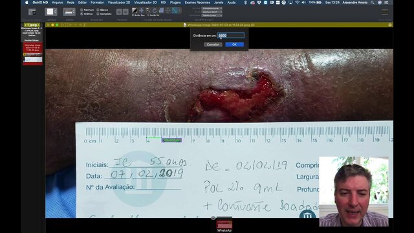Click the OK button in distance dialog
This screenshot has height=233, width=414.
[234, 45]
